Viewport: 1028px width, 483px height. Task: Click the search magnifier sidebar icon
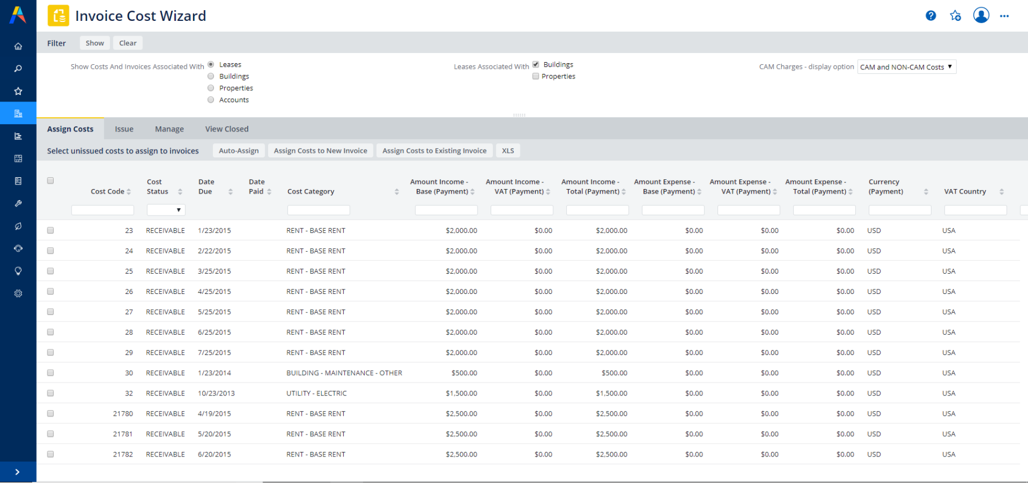tap(18, 69)
